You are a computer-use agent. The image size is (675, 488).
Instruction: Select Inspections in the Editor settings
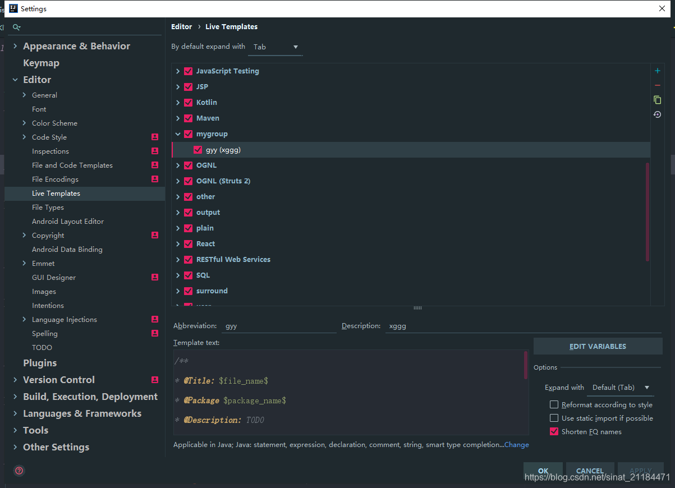50,151
